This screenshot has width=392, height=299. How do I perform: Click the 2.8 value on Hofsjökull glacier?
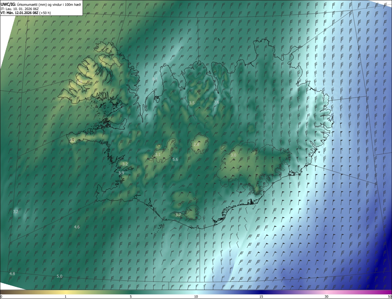tap(196, 144)
